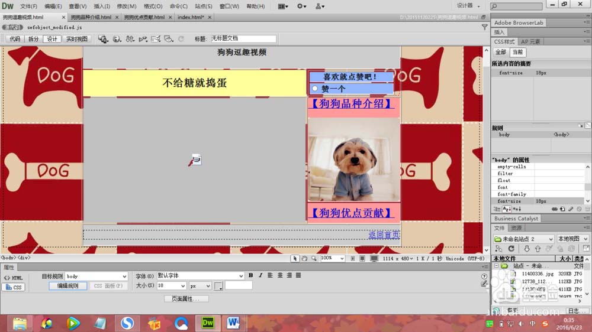Click connect to remote server icon
Viewport: 592px width, 332px height.
(x=498, y=249)
